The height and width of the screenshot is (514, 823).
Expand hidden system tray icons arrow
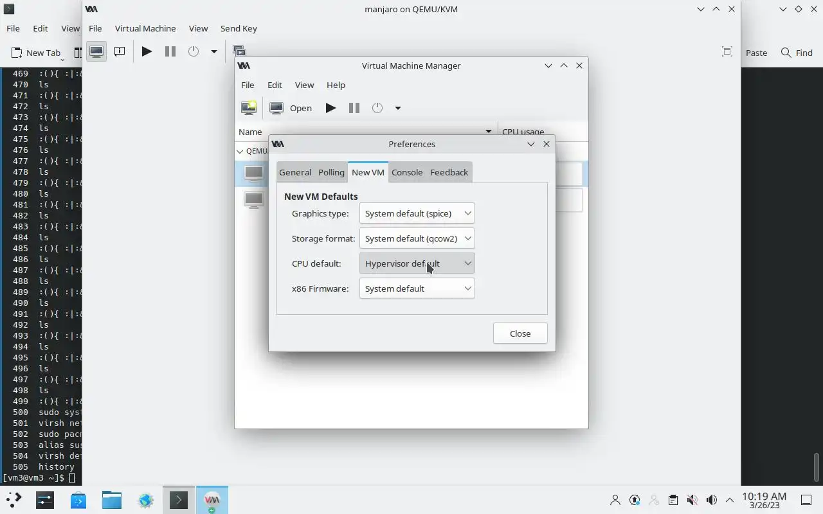[730, 500]
